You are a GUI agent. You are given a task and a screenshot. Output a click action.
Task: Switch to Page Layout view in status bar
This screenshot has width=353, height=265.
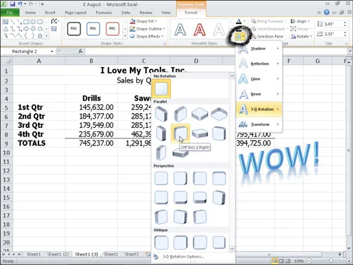coord(281,261)
